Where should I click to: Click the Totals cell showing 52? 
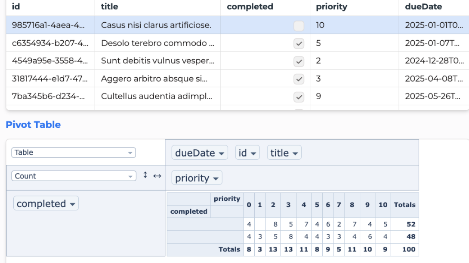coord(405,224)
